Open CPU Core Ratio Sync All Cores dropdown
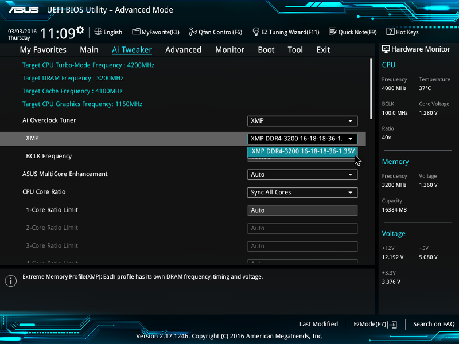Viewport: 459px width, 344px height. pyautogui.click(x=302, y=193)
